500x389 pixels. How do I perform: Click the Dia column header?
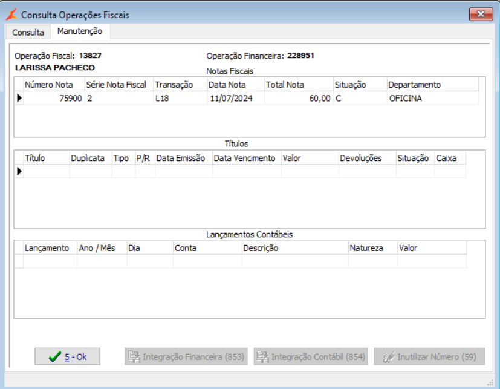[150, 248]
